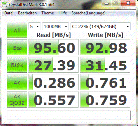Start the 4K QD32 benchmark test
This screenshot has height=126, width=138.
pos(17,100)
